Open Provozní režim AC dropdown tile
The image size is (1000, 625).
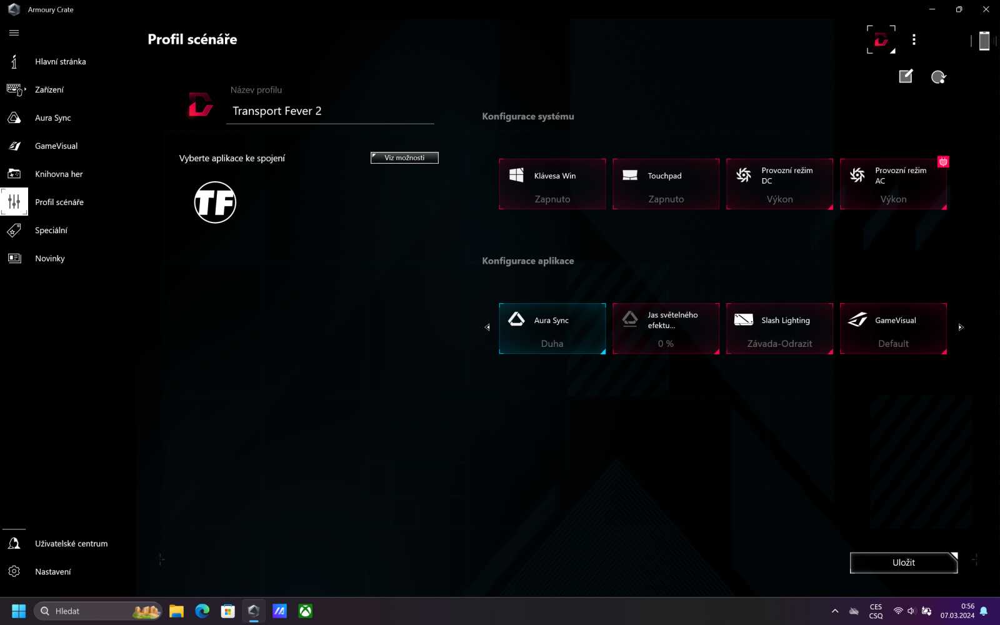click(x=894, y=184)
